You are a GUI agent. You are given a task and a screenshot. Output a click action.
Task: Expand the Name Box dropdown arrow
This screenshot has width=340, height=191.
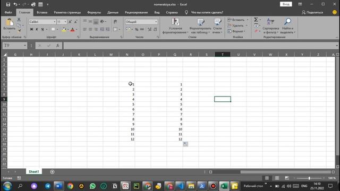coord(25,46)
